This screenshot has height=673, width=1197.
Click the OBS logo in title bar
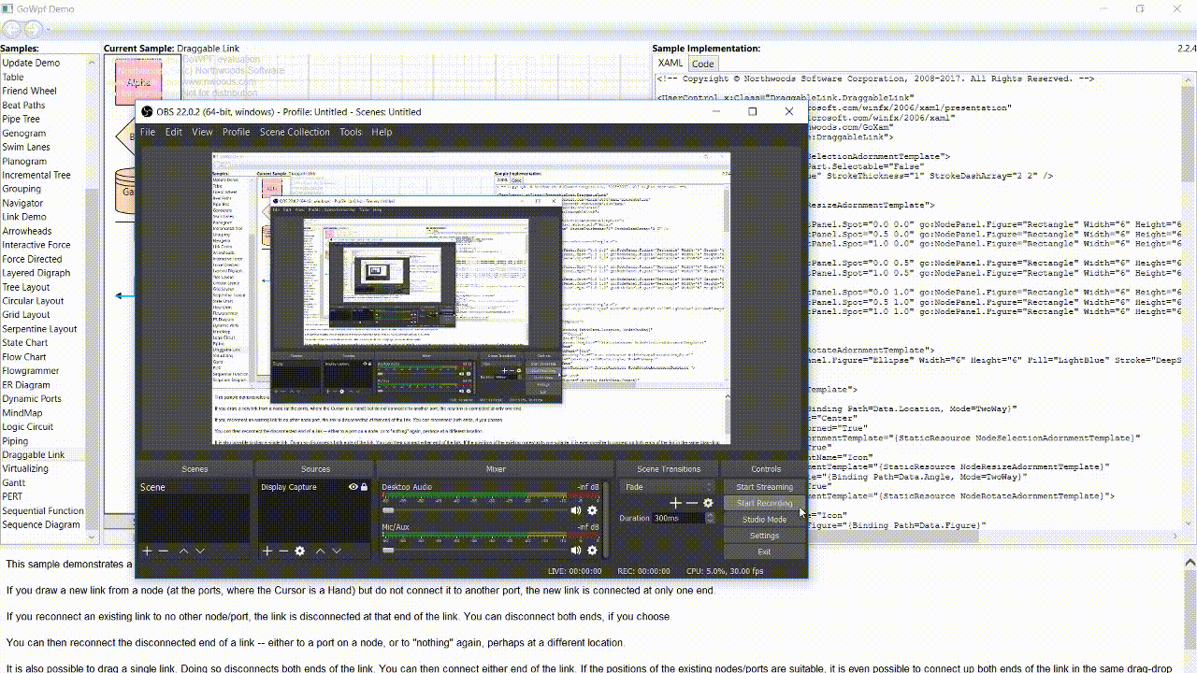pyautogui.click(x=147, y=111)
